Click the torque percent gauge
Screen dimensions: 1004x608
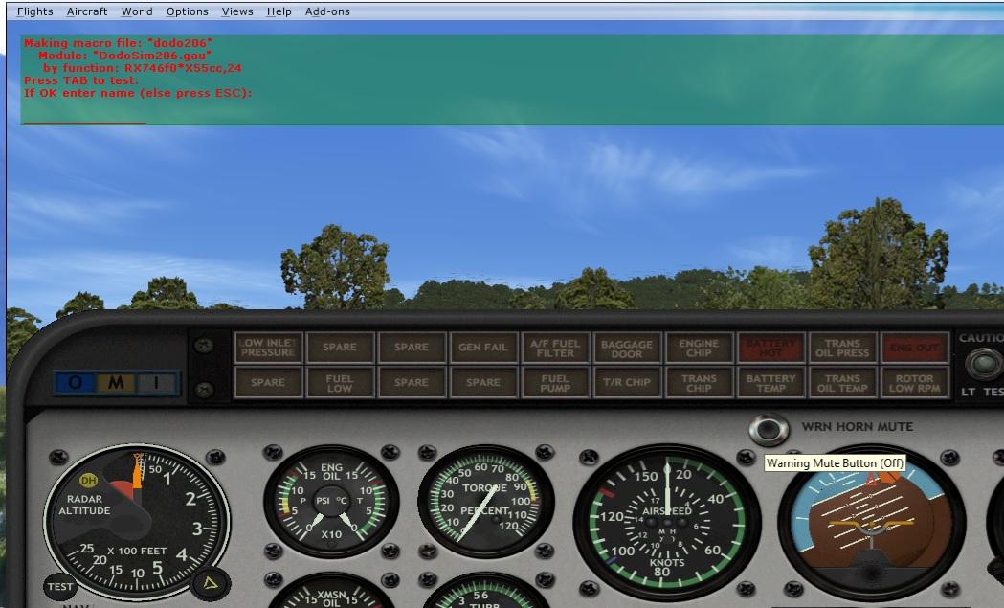[x=485, y=502]
